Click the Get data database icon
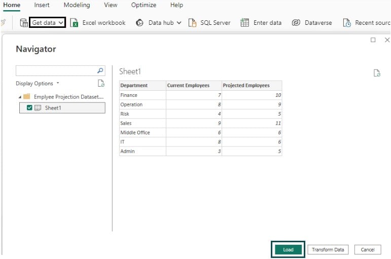Viewport: 391px width, 259px height. pos(24,23)
